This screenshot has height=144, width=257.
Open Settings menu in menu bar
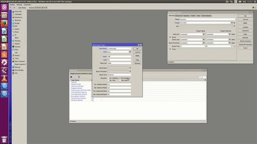coord(19,4)
